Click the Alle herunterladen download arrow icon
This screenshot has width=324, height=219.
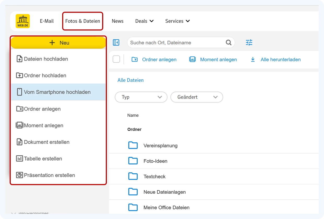click(x=253, y=59)
